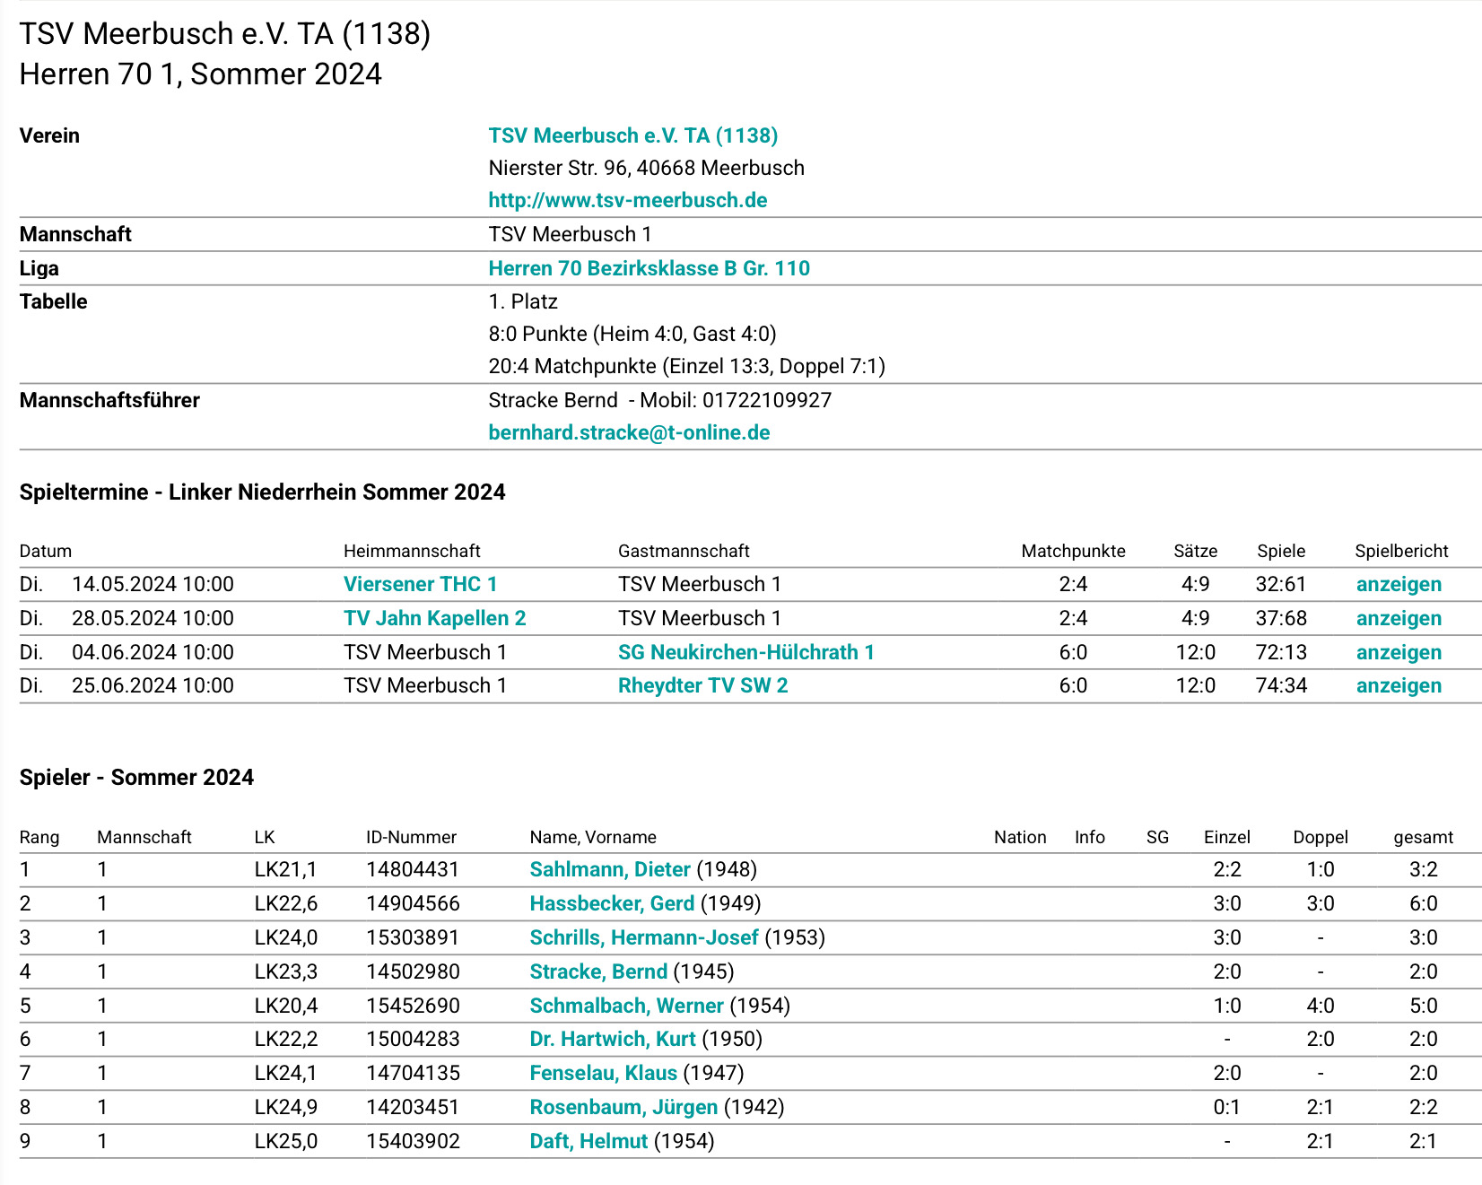This screenshot has height=1185, width=1482.
Task: Open Herren 70 Bezirksklasse B Gr. 110 league
Action: [x=649, y=268]
